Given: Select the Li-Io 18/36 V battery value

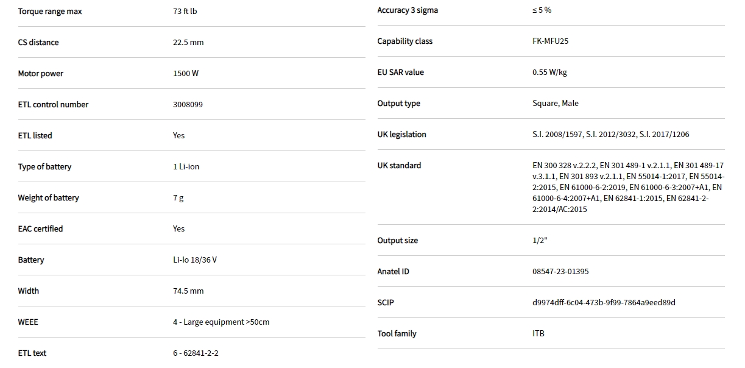Looking at the screenshot, I should (194, 260).
